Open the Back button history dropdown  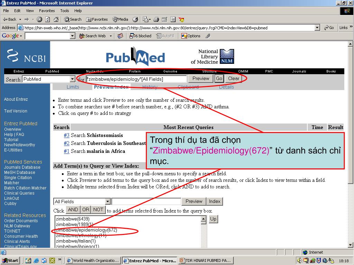[20, 19]
